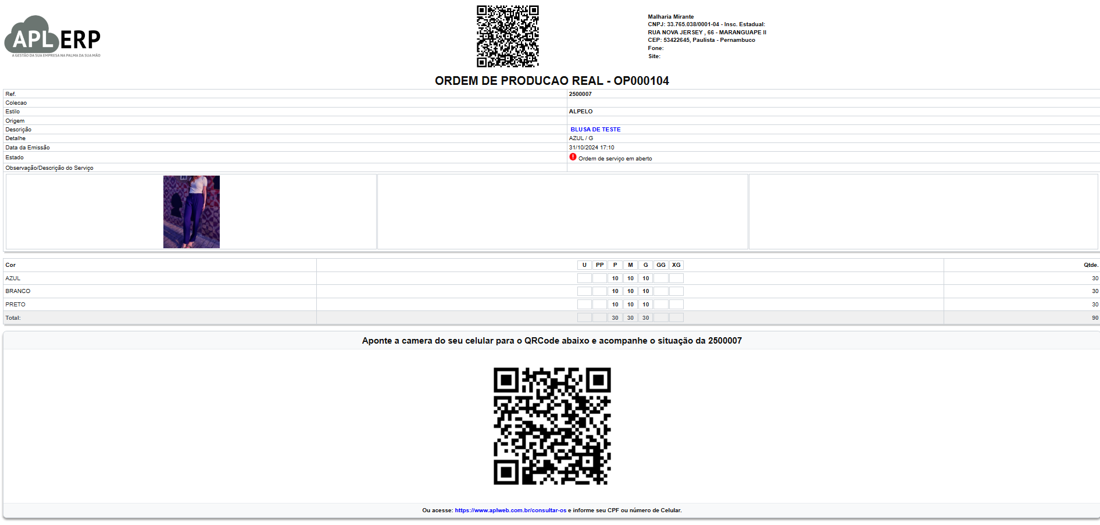Open the aplweb.com.br/consultar-os link
The width and height of the screenshot is (1100, 525).
pyautogui.click(x=510, y=510)
